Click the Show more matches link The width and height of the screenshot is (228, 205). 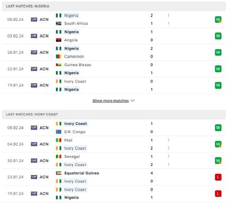(110, 101)
